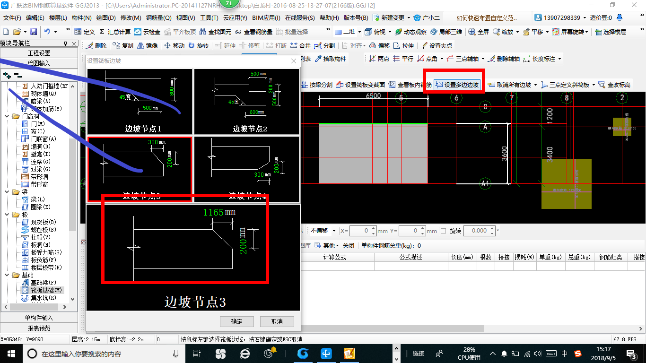
Task: Select the 删除 delete tool
Action: [96, 46]
